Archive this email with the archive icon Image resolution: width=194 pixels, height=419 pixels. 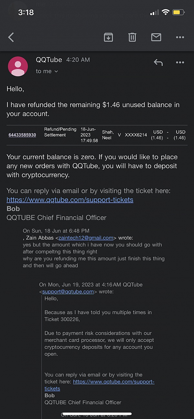point(108,37)
